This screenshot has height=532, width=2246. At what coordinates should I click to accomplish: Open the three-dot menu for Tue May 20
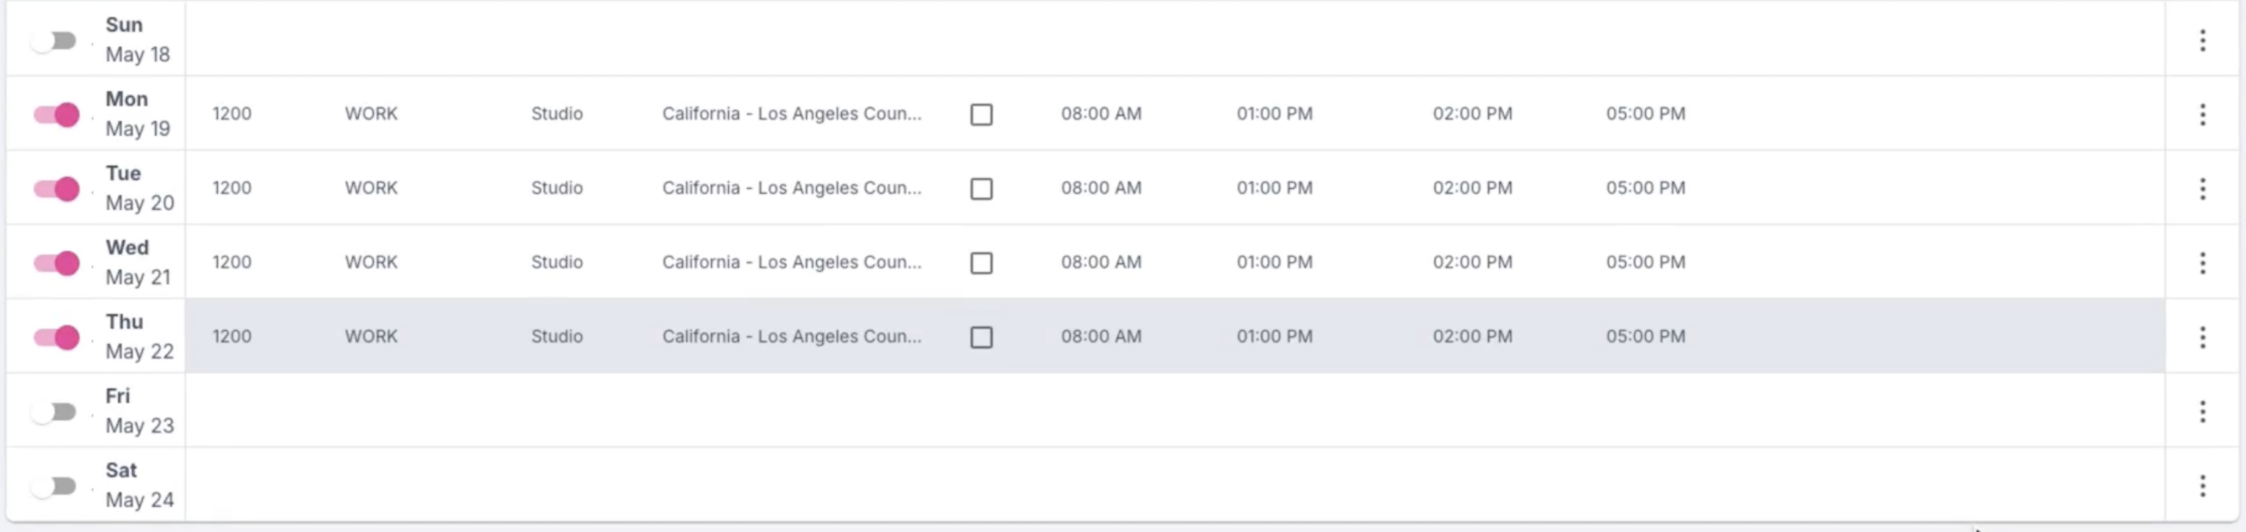(x=2202, y=188)
